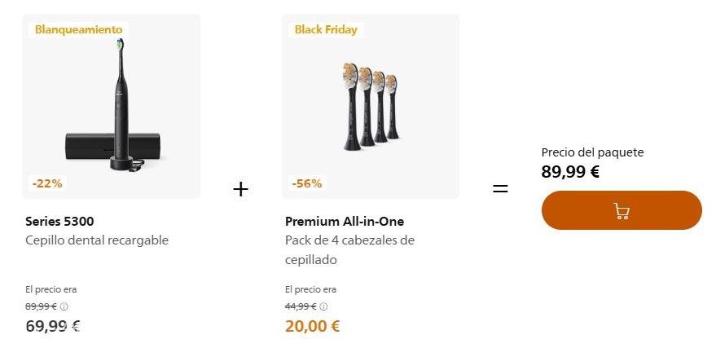Click the 69,99 € current price

52,327
